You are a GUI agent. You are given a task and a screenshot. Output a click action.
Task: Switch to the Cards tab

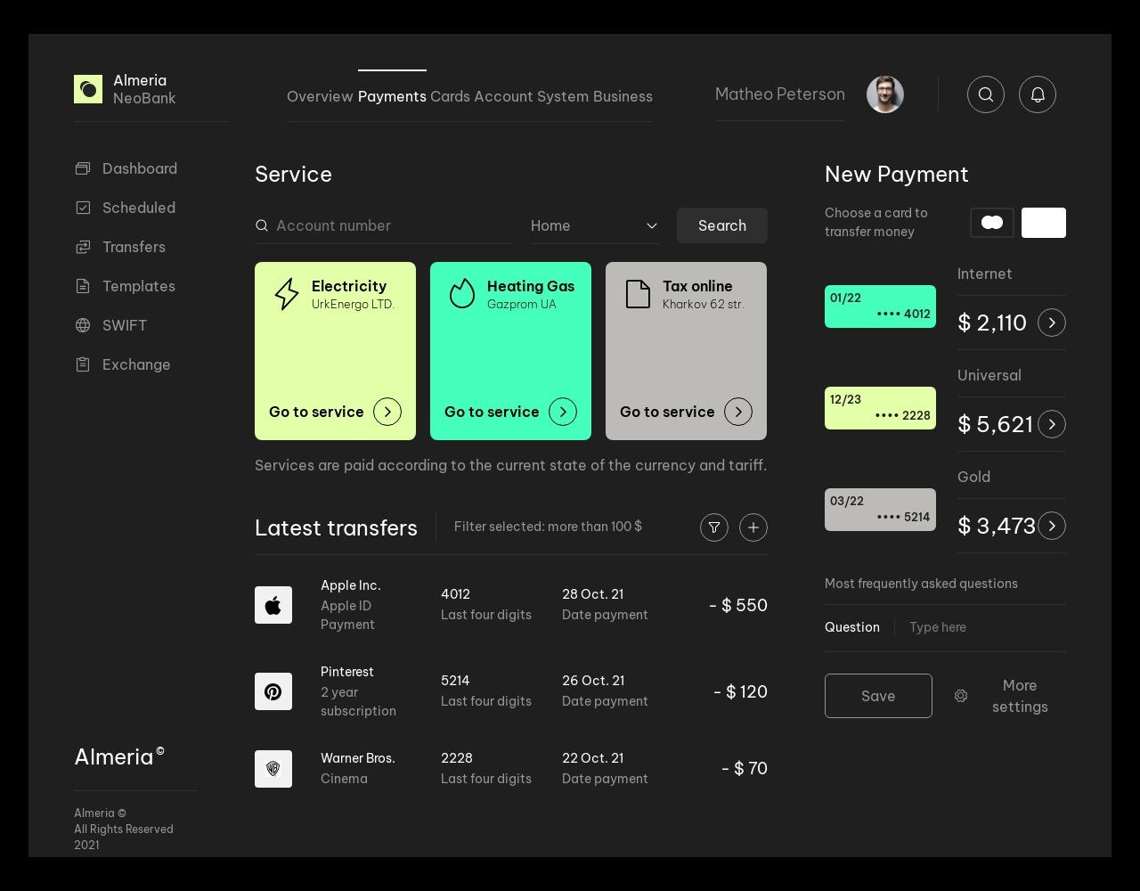450,96
